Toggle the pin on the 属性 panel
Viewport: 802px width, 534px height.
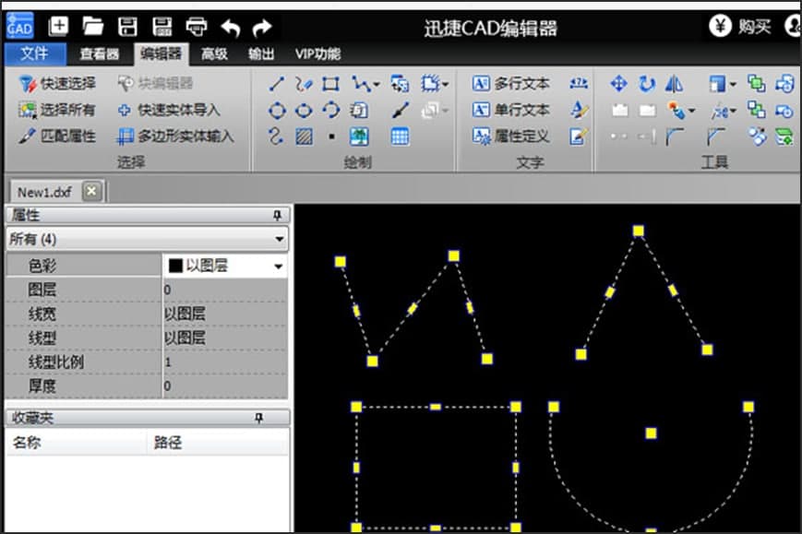(x=279, y=214)
